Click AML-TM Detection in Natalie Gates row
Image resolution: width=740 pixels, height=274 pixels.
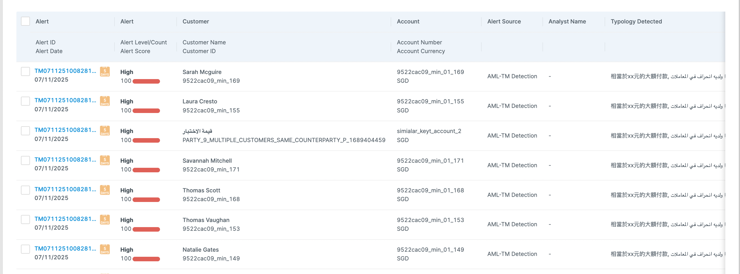(x=512, y=254)
